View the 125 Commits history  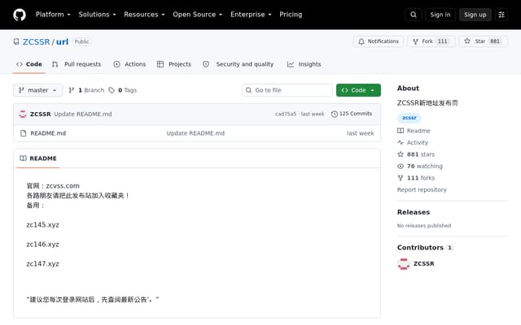tap(352, 114)
